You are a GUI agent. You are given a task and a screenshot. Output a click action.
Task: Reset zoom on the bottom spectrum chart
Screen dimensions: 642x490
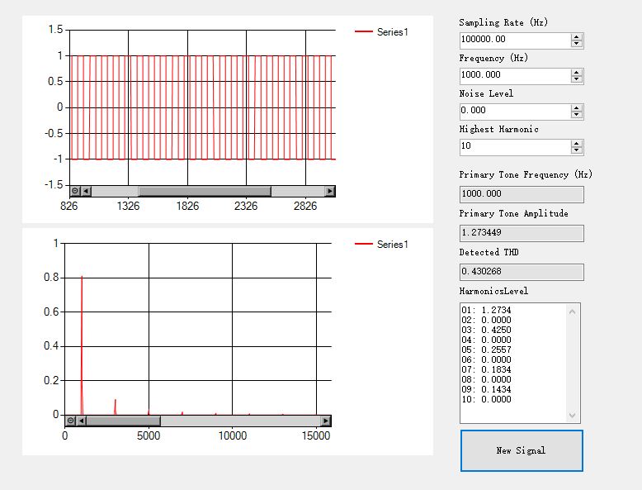point(70,421)
